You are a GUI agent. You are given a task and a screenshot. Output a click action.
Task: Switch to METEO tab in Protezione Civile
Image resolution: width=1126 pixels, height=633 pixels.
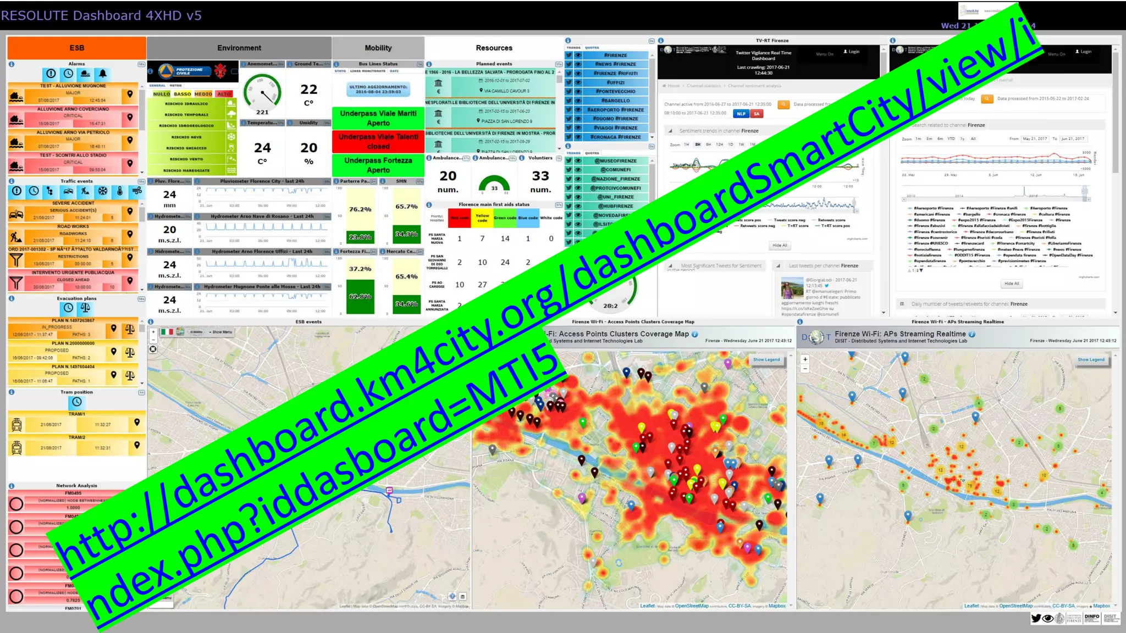click(176, 85)
